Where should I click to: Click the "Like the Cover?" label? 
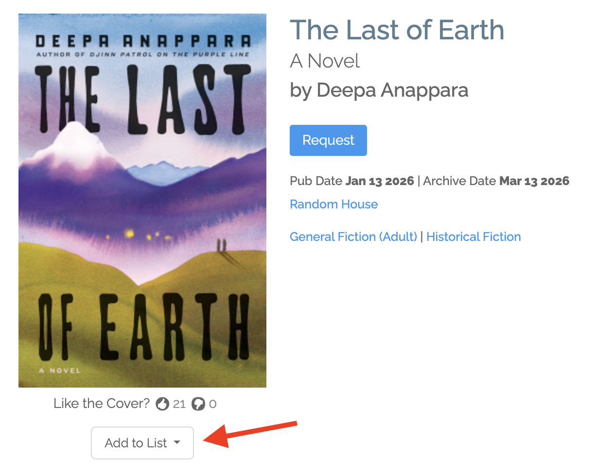[x=102, y=404]
